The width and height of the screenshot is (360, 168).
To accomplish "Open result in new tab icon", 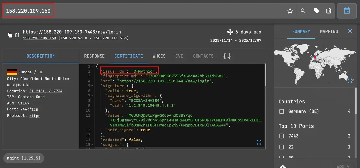I will coord(17,35).
